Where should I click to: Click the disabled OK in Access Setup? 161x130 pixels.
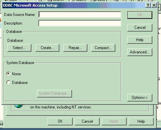pyautogui.click(x=140, y=15)
